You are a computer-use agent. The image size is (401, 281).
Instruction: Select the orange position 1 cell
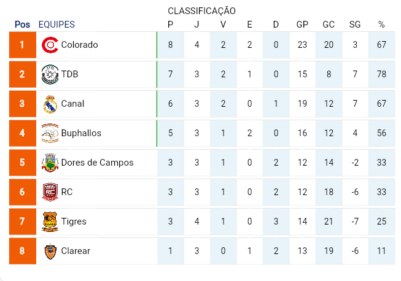coord(23,45)
